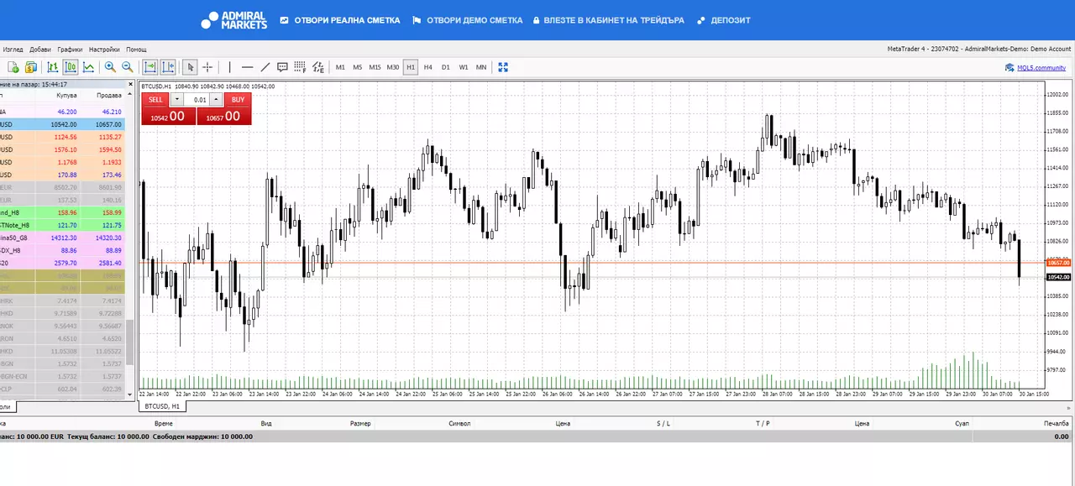Zoom out of the chart
Screen dimensions: 1075x486
pyautogui.click(x=128, y=67)
